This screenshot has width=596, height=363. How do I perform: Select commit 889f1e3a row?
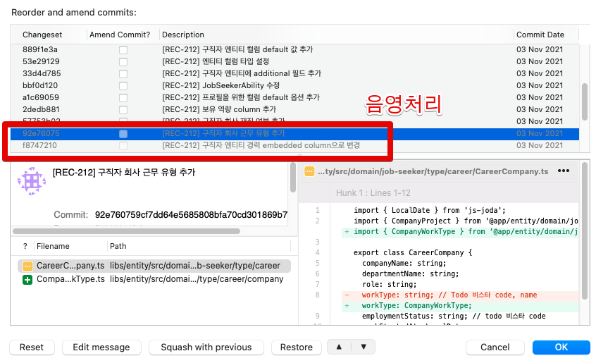(294, 50)
